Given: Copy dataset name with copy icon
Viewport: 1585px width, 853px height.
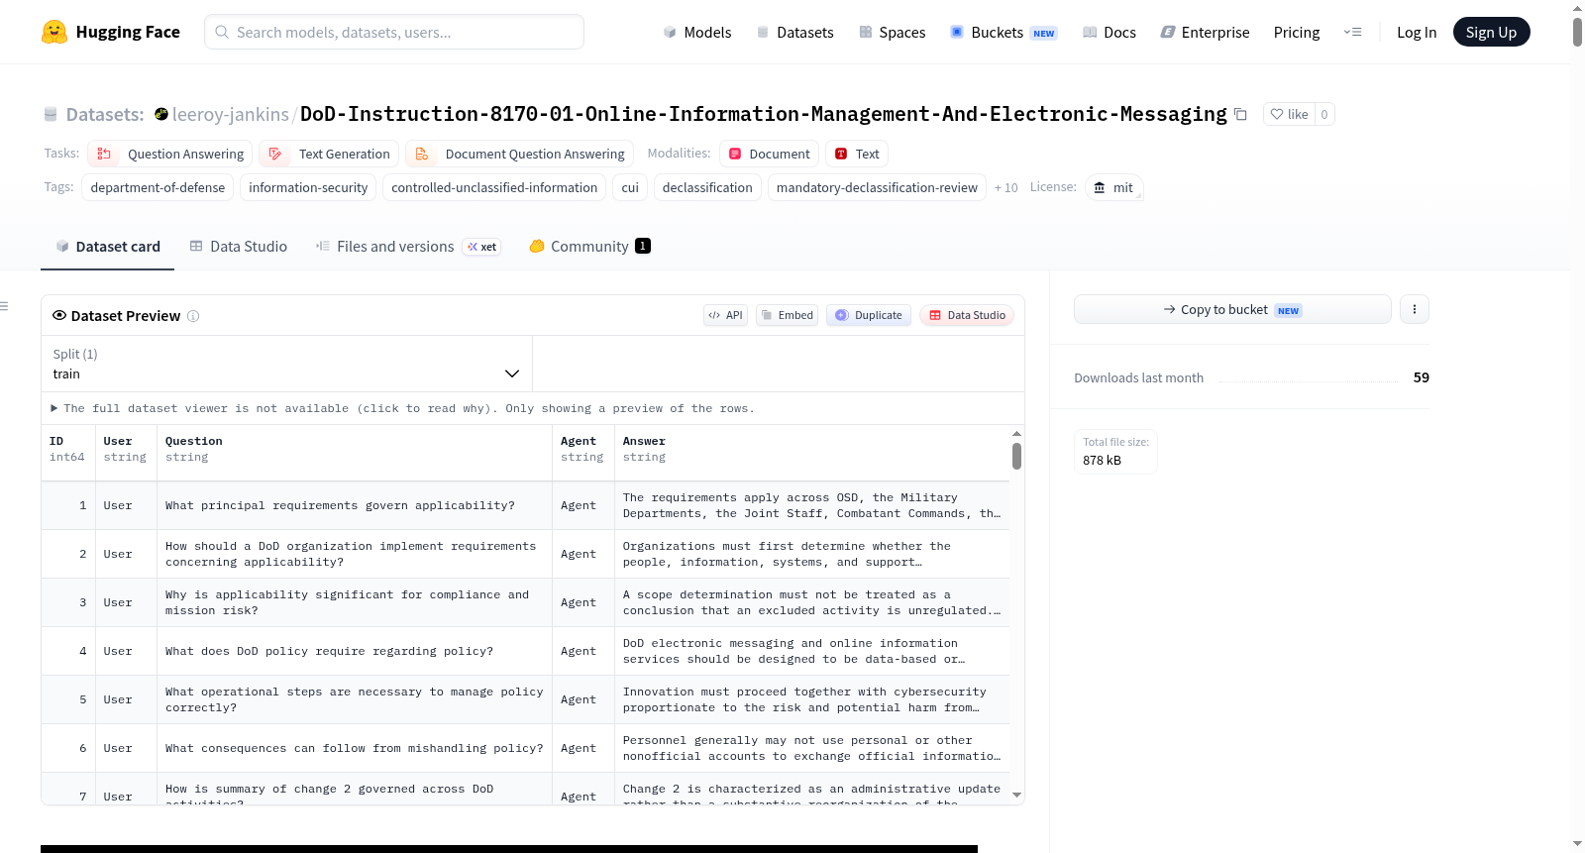Looking at the screenshot, I should coord(1240,114).
